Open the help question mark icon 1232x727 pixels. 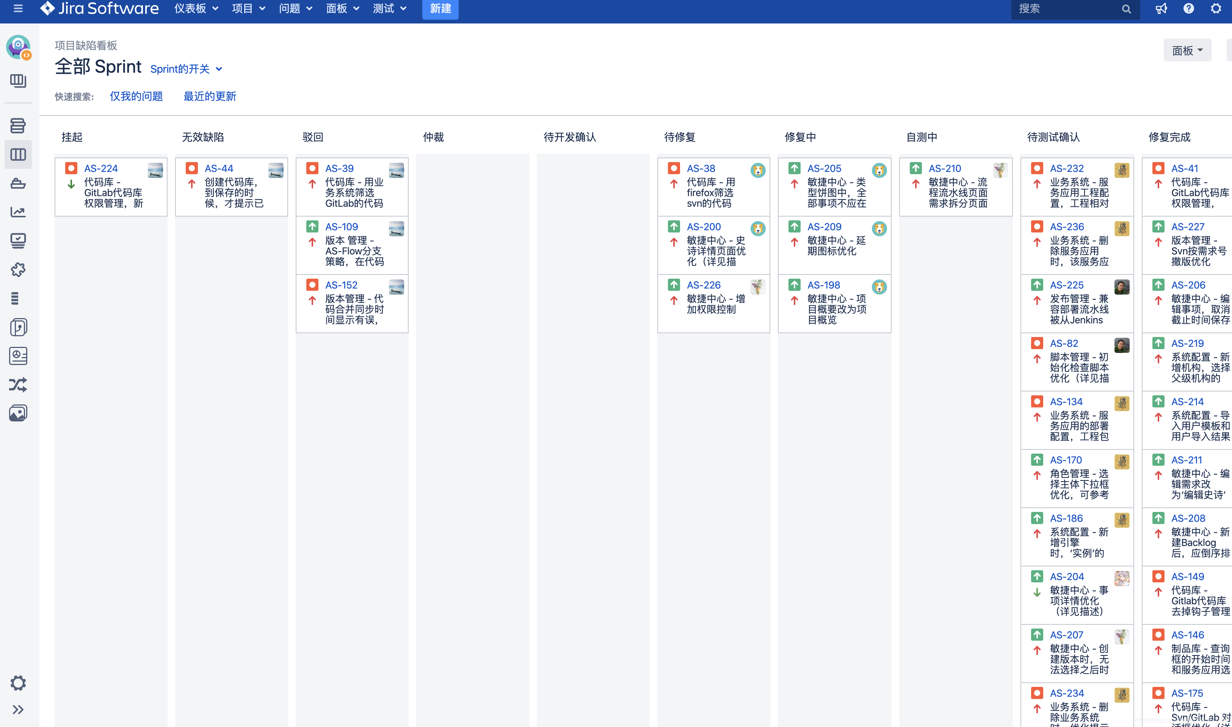[x=1188, y=8]
